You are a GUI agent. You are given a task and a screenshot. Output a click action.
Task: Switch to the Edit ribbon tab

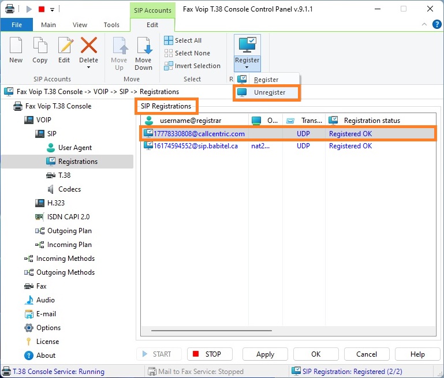tap(152, 25)
